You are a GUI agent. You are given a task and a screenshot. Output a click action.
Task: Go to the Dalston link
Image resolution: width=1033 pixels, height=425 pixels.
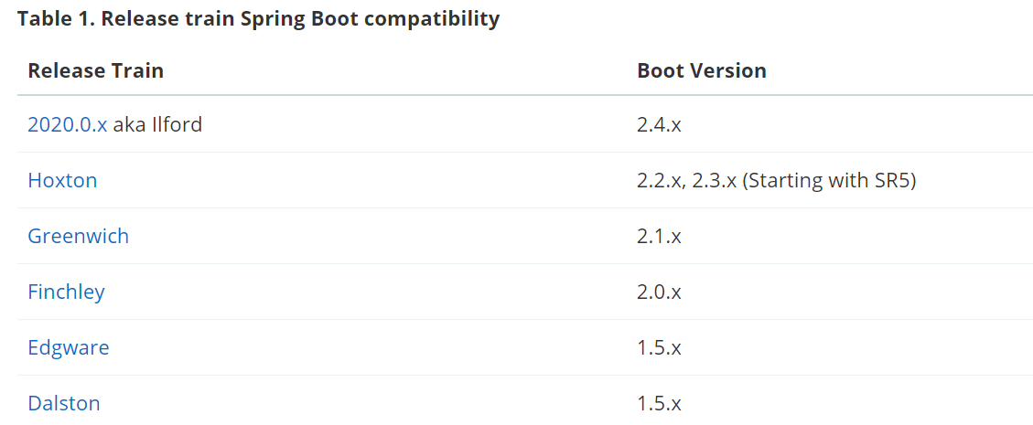[64, 403]
